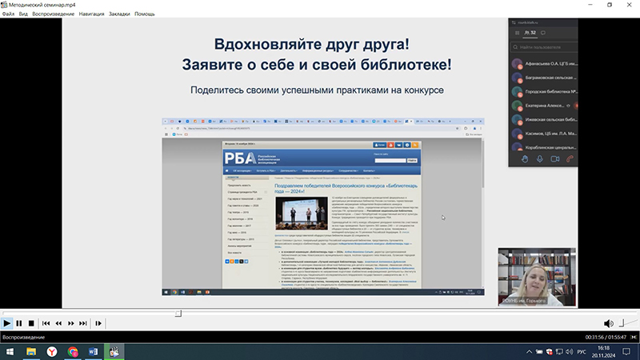Click the video seek bar position handle

[178, 313]
